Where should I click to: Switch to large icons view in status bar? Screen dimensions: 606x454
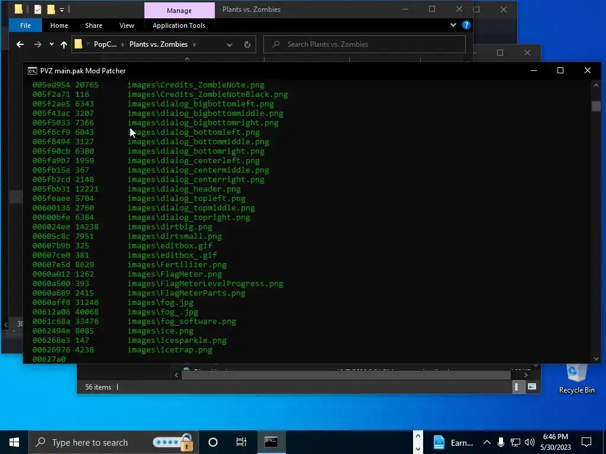point(532,387)
